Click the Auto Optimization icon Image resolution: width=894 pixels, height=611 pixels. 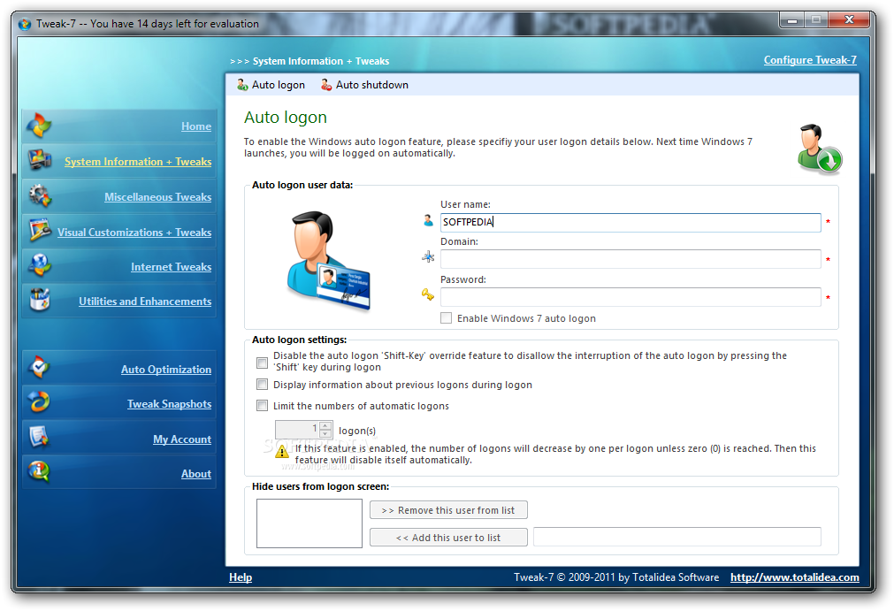point(39,368)
